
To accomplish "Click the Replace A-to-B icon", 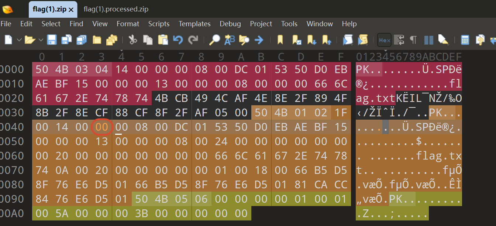I will 229,40.
